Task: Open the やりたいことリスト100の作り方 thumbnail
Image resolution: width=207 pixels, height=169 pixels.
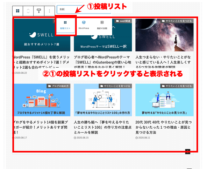Action: [103, 100]
